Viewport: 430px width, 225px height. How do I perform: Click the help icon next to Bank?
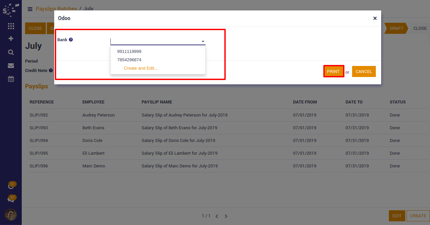[71, 40]
